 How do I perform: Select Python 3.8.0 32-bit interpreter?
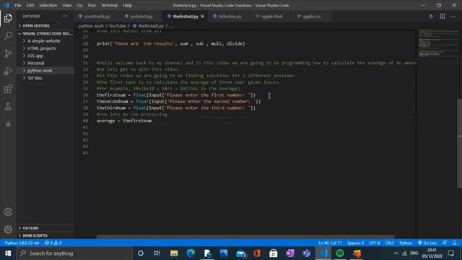pos(22,243)
